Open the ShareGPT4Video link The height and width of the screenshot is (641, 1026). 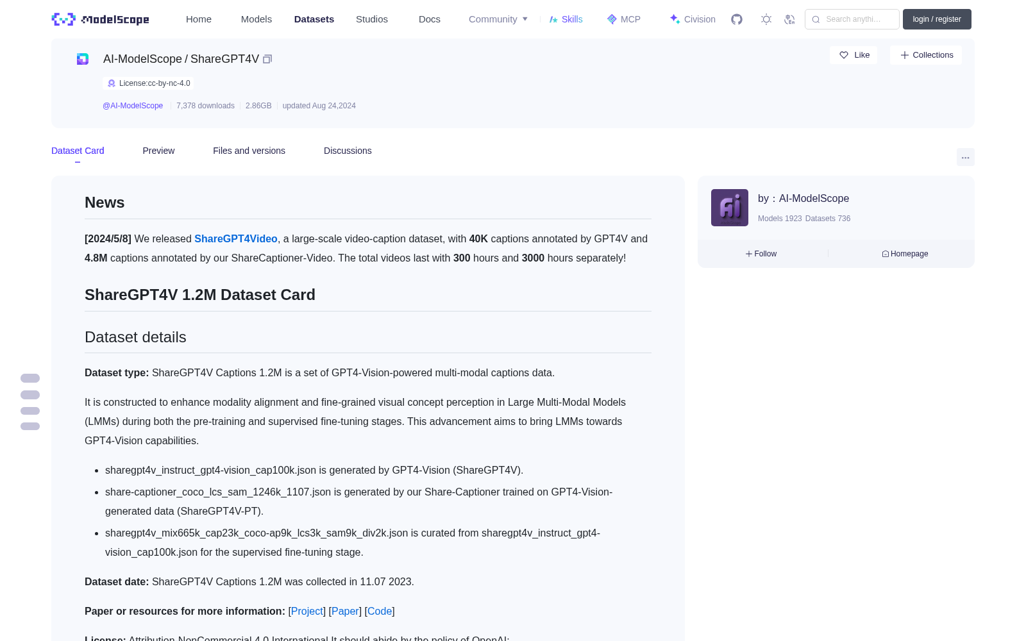[x=236, y=238]
